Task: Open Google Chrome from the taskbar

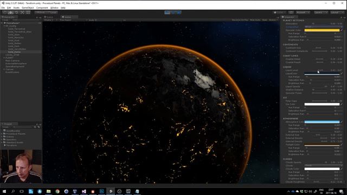Action: coord(57,191)
